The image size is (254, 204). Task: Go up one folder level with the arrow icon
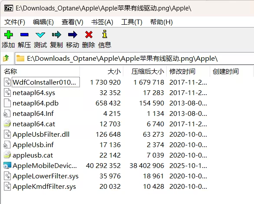tap(6, 58)
